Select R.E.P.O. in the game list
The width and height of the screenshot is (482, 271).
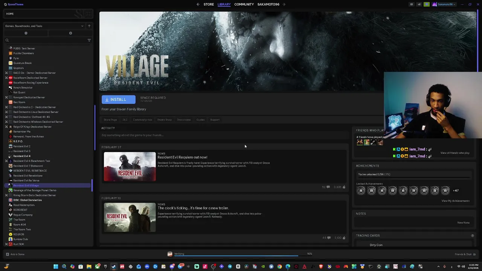pyautogui.click(x=18, y=142)
